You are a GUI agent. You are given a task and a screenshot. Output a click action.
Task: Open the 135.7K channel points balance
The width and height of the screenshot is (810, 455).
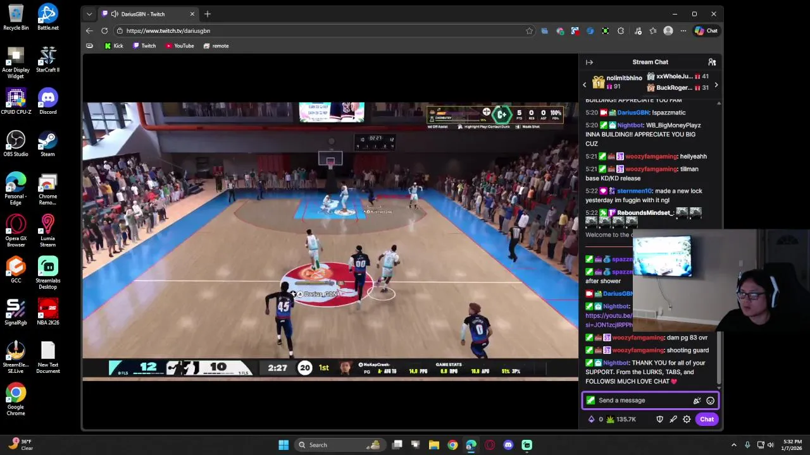point(621,419)
